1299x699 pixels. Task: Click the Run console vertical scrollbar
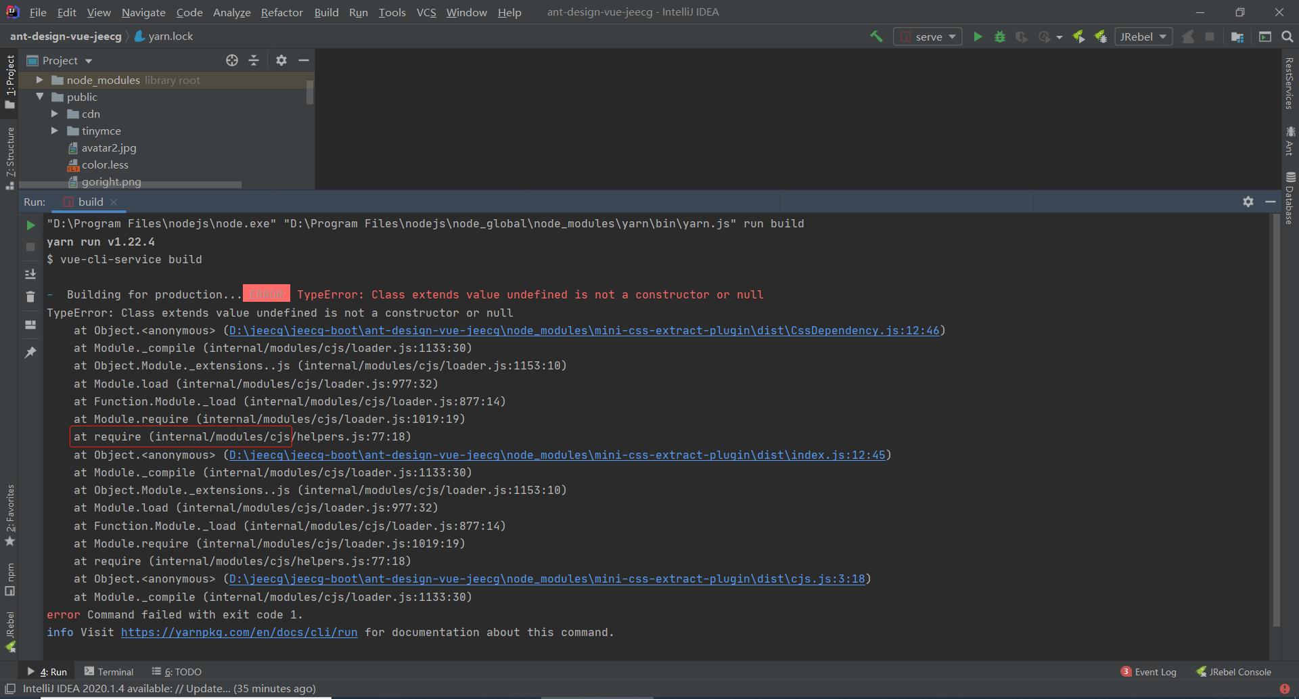[1276, 420]
